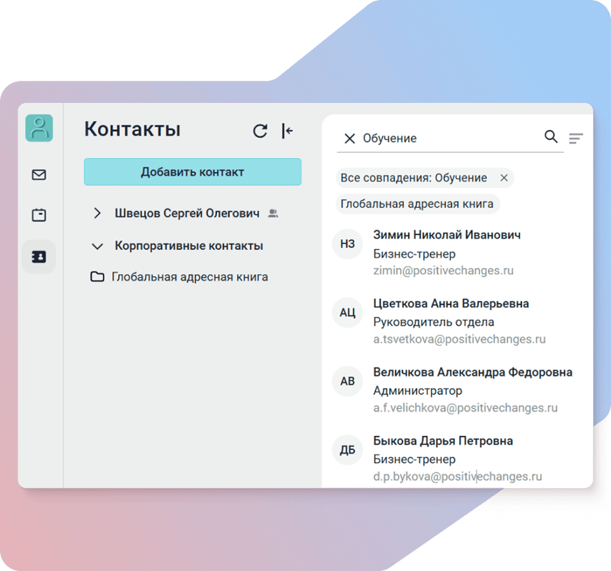Image resolution: width=611 pixels, height=571 pixels.
Task: Select the Contacts icon in sidebar
Action: click(x=39, y=257)
